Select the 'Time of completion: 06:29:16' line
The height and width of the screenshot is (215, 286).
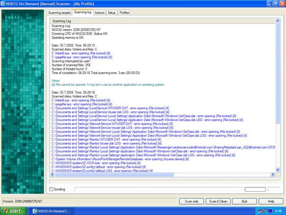(x=96, y=73)
